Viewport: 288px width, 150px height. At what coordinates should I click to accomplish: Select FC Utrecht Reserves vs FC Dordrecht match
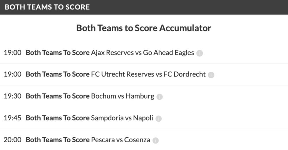(x=148, y=74)
